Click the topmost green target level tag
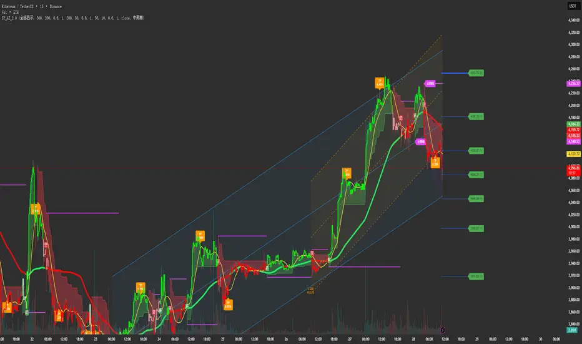 [476, 73]
